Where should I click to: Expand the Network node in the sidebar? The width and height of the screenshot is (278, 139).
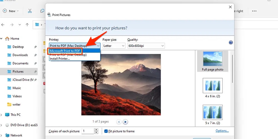[x=1, y=135]
